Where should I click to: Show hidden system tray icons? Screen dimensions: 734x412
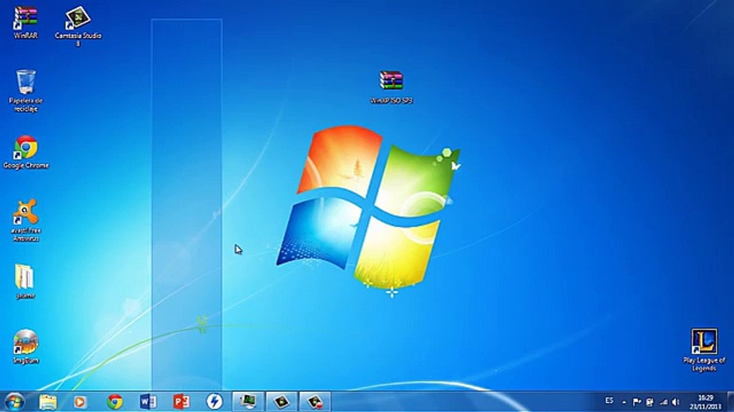click(624, 402)
